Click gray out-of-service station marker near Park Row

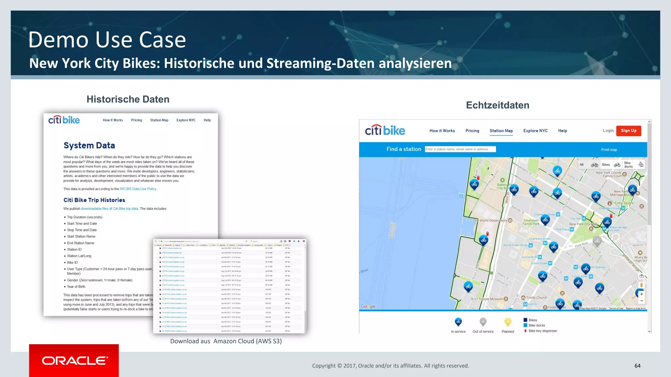pos(597,241)
